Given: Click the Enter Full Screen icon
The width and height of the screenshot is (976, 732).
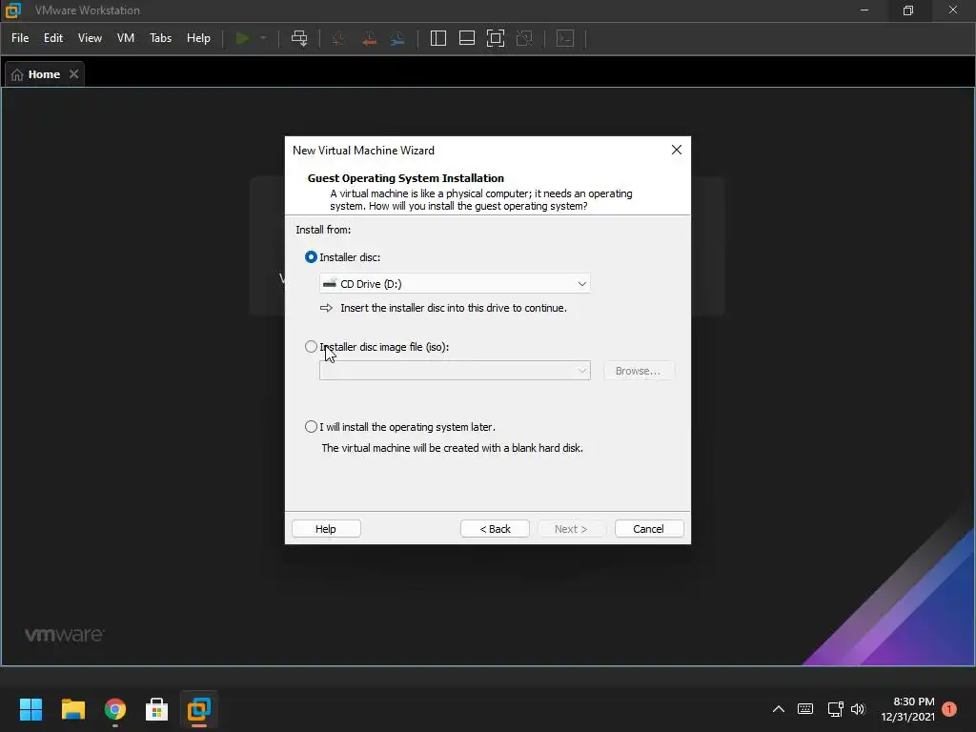Looking at the screenshot, I should click(x=496, y=38).
